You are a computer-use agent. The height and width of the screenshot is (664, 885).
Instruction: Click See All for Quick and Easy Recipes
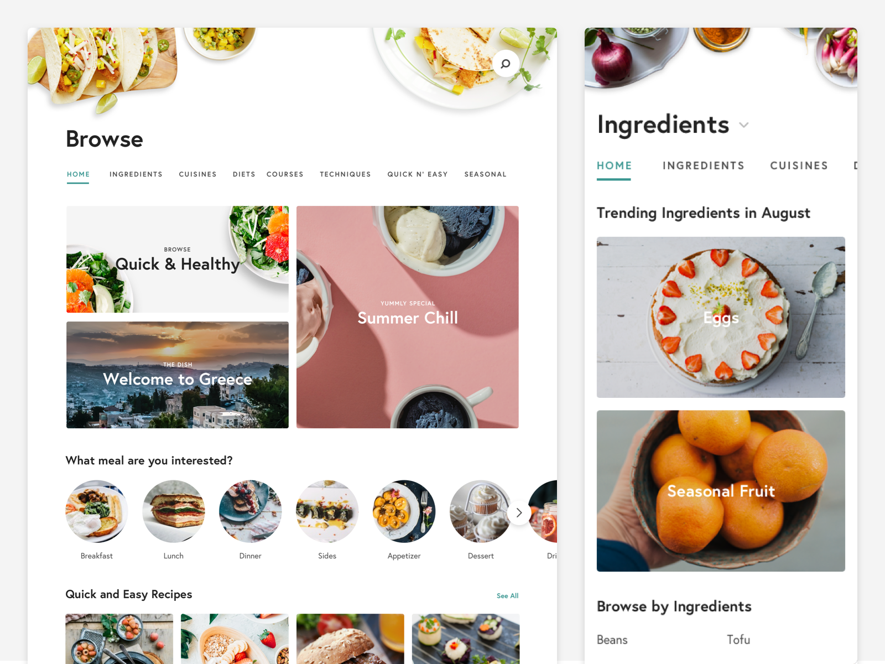(x=507, y=596)
